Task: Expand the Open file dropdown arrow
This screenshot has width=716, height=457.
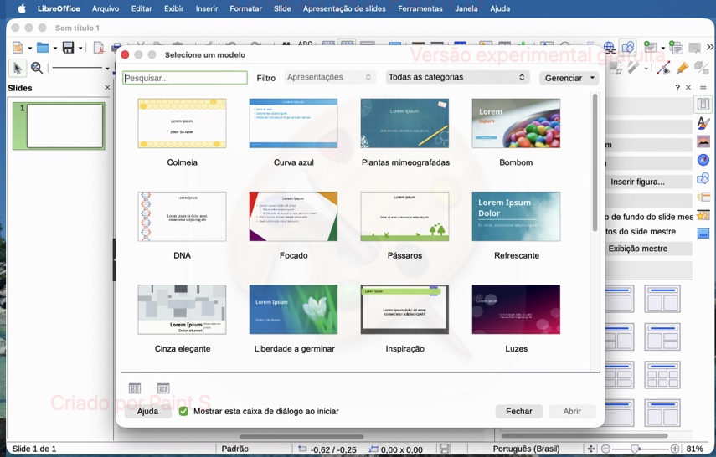Action: click(54, 48)
